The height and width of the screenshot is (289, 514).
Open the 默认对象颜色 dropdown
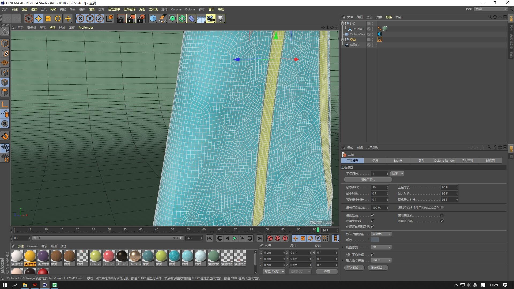coord(381,234)
